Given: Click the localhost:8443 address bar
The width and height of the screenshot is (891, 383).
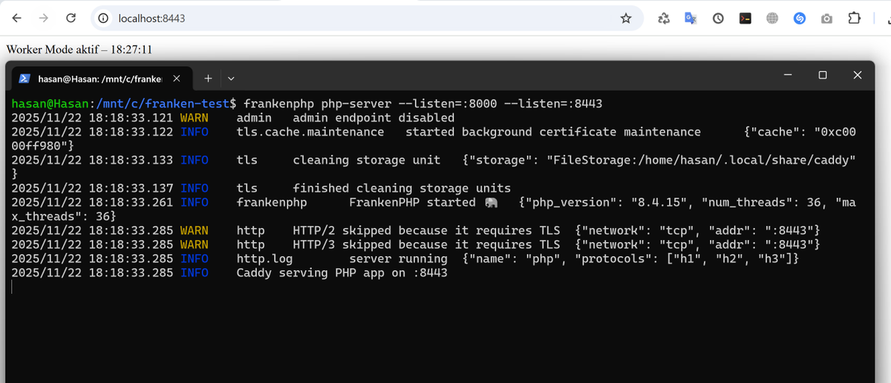Looking at the screenshot, I should [367, 18].
